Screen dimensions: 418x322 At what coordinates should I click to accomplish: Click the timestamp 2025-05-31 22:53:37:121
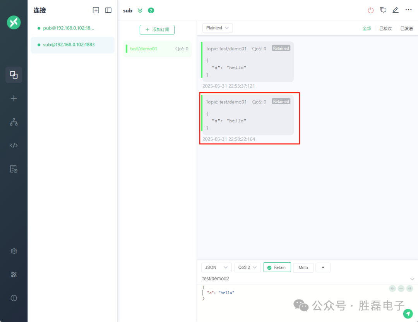point(228,86)
